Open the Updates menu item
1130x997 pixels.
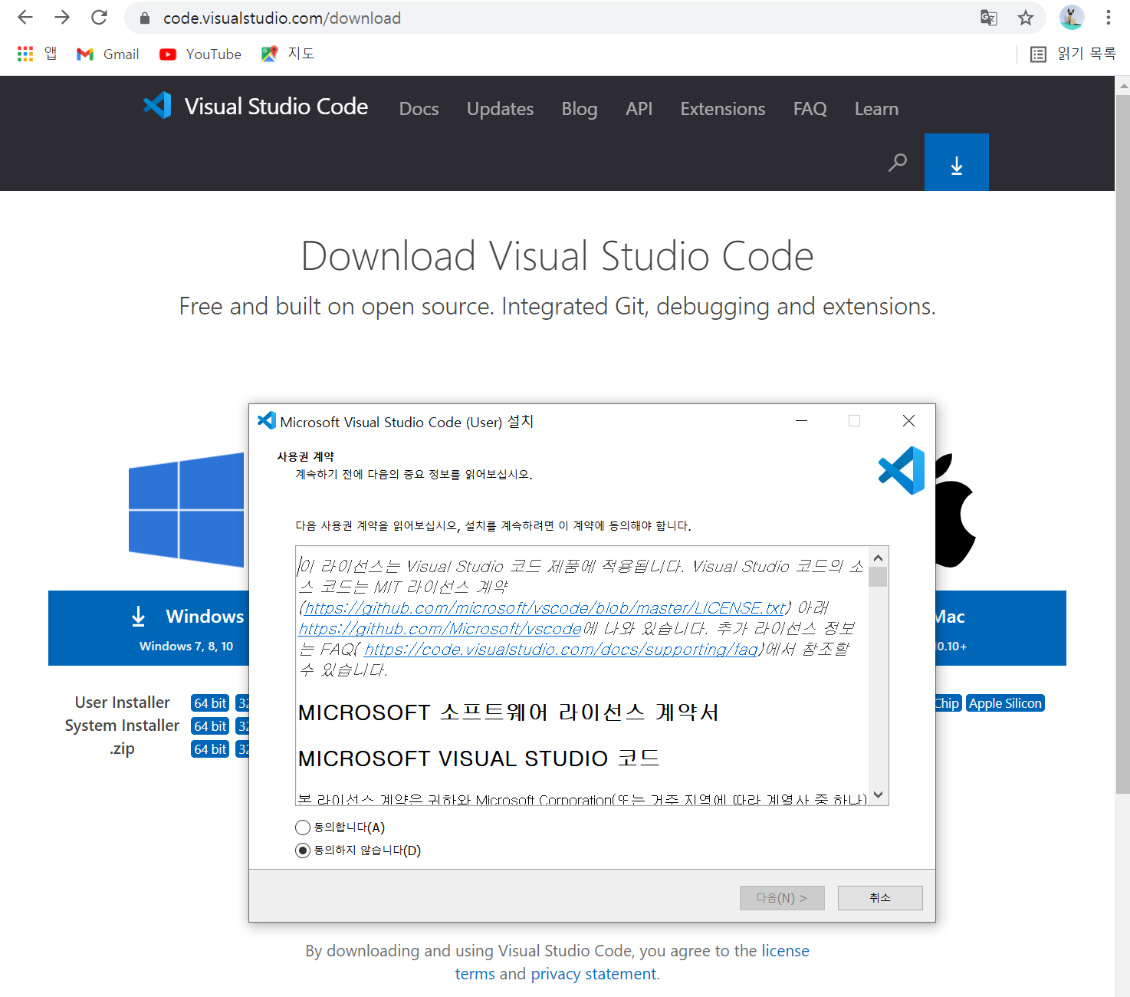pyautogui.click(x=501, y=109)
